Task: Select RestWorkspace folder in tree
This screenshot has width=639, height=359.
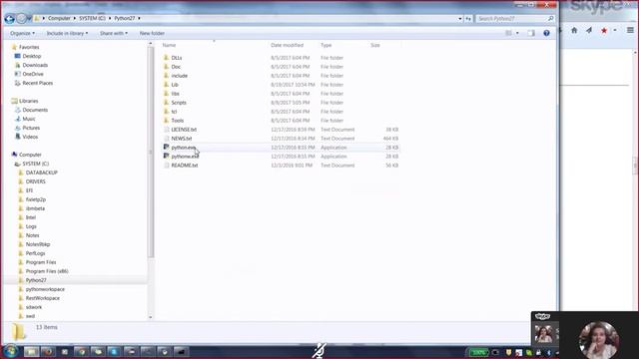Action: (42, 298)
